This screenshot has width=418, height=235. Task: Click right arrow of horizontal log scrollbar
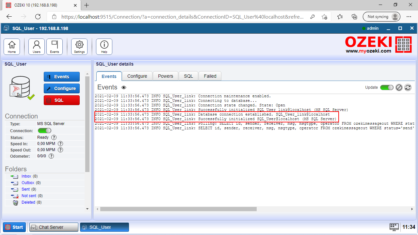click(412, 209)
